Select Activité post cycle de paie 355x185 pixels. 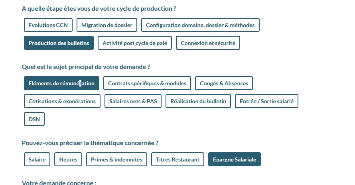click(135, 43)
